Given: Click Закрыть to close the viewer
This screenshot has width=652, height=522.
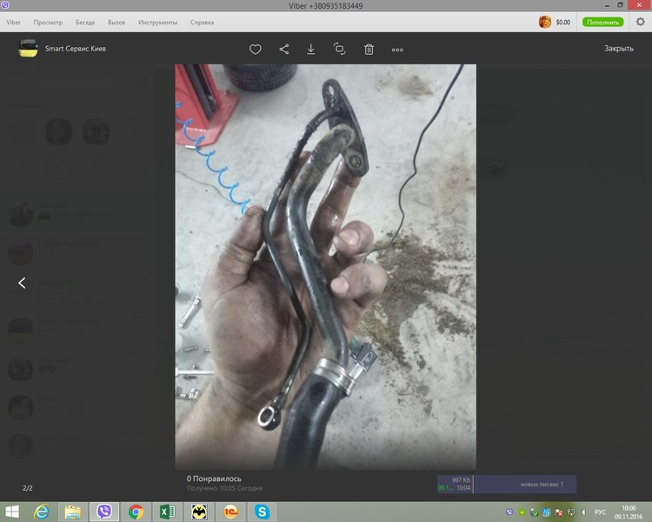Looking at the screenshot, I should [619, 49].
